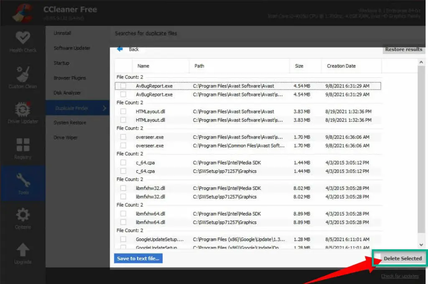Tick GoogleUpdateSetup in the Google\Update\1.3... path
Screen dimensions: 428x284
pyautogui.click(x=123, y=239)
